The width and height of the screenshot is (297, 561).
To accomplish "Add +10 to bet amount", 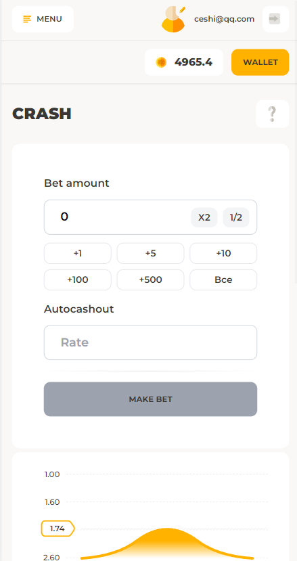I will tap(223, 253).
